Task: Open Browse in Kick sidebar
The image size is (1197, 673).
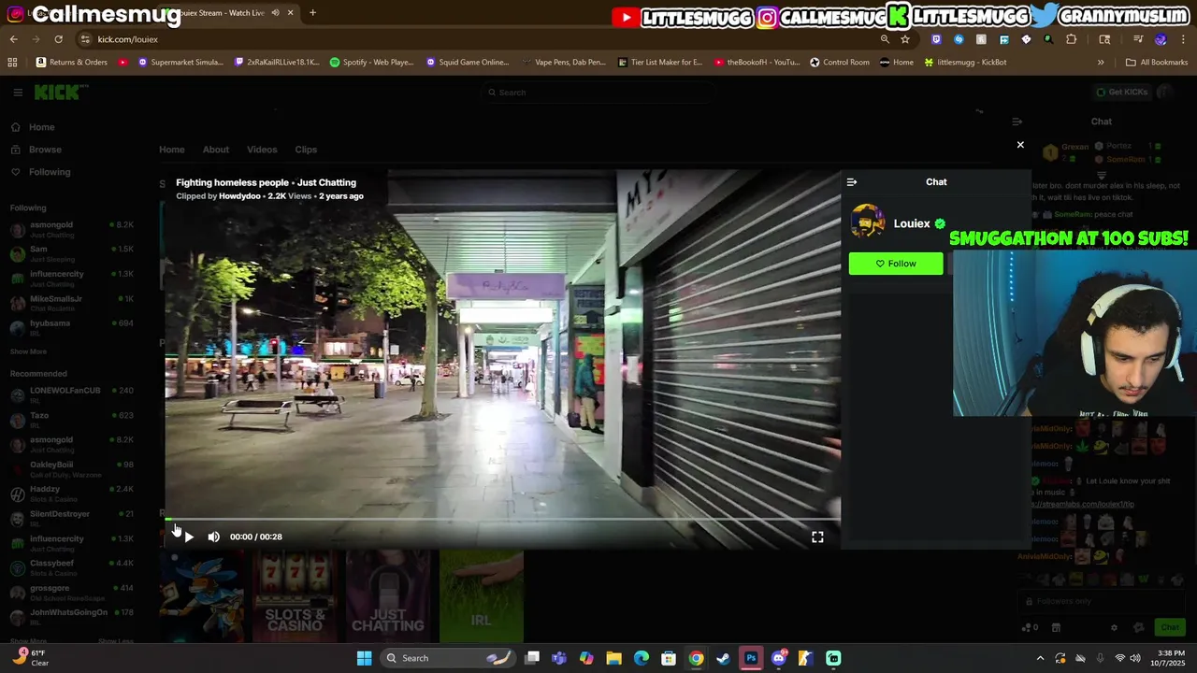Action: coord(45,150)
